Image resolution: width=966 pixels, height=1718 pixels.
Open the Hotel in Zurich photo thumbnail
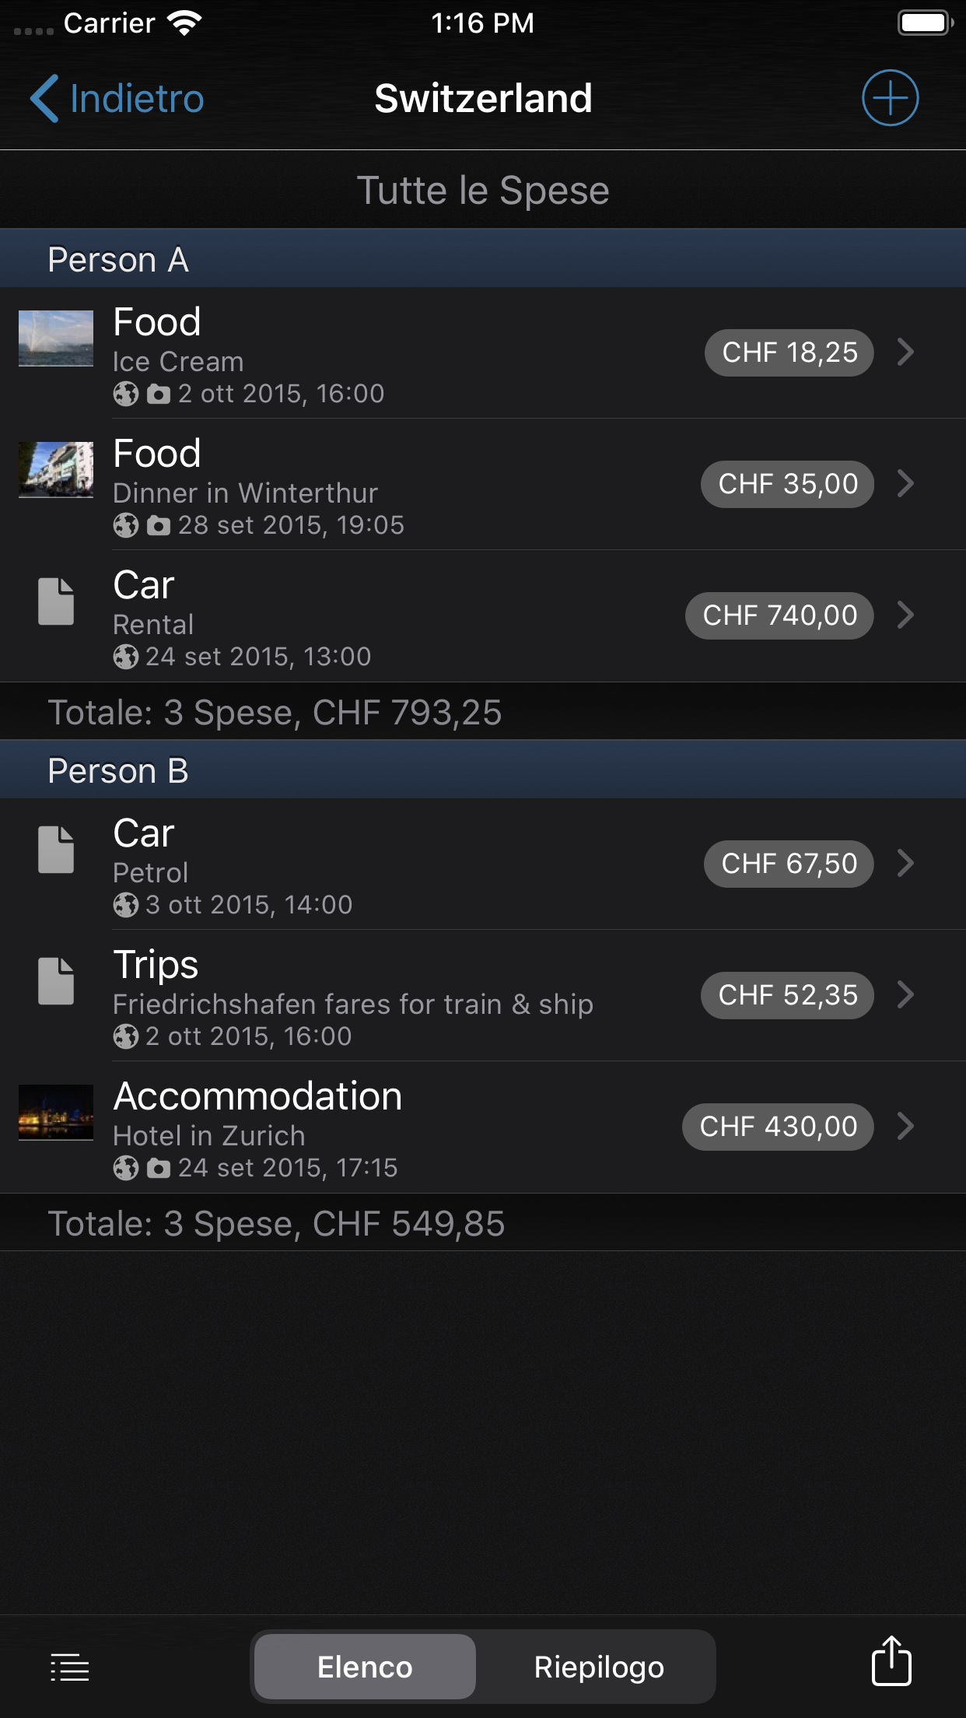click(x=56, y=1113)
